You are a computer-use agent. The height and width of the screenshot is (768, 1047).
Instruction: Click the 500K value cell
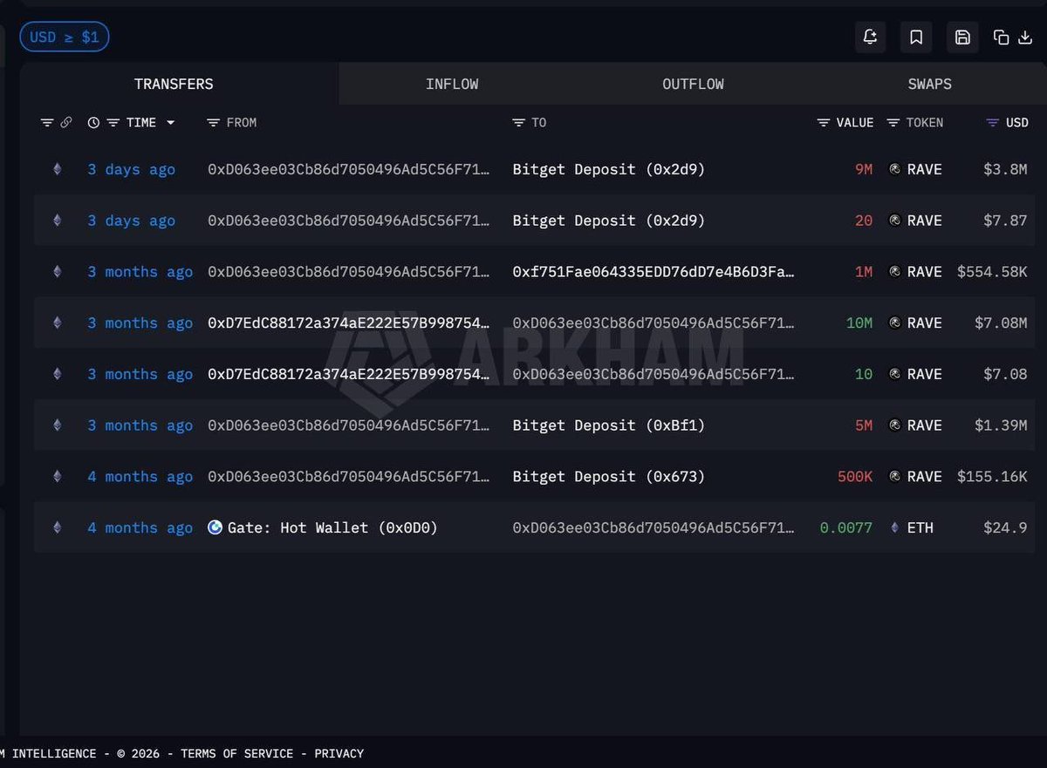(x=855, y=477)
